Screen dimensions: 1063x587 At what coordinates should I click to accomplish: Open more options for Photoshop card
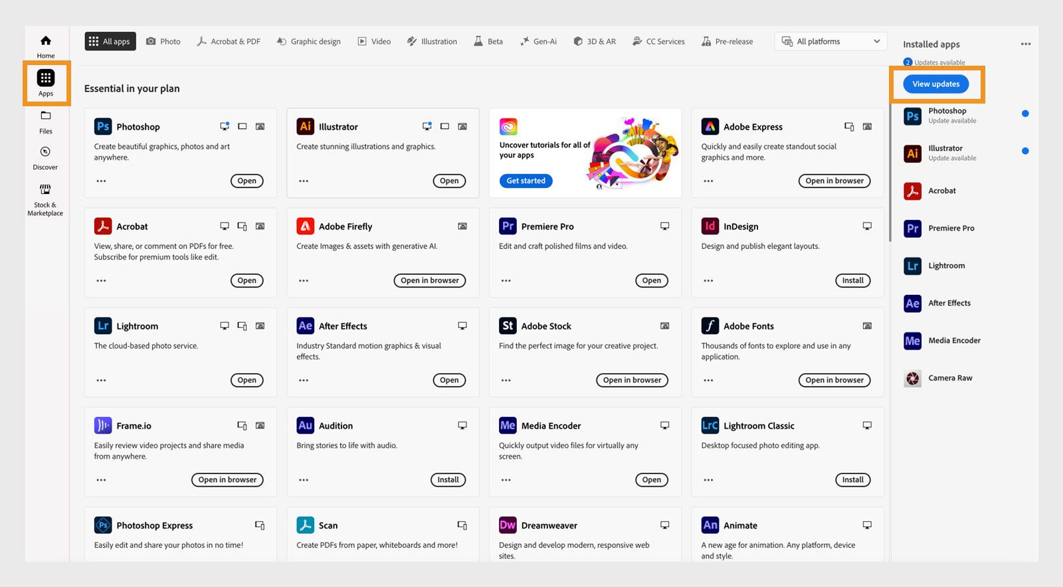coord(101,181)
